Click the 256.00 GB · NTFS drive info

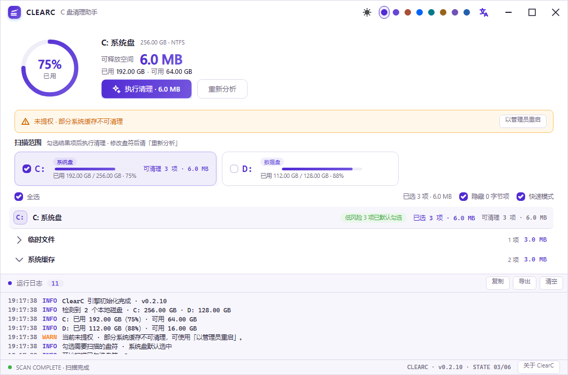click(163, 42)
